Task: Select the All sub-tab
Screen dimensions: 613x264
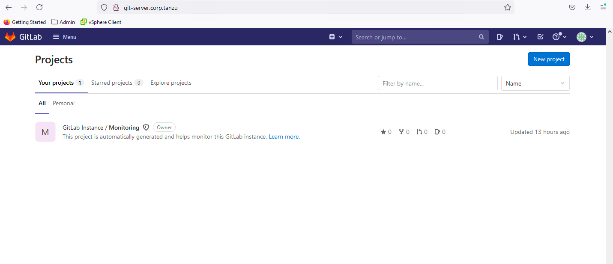Action: (x=42, y=104)
